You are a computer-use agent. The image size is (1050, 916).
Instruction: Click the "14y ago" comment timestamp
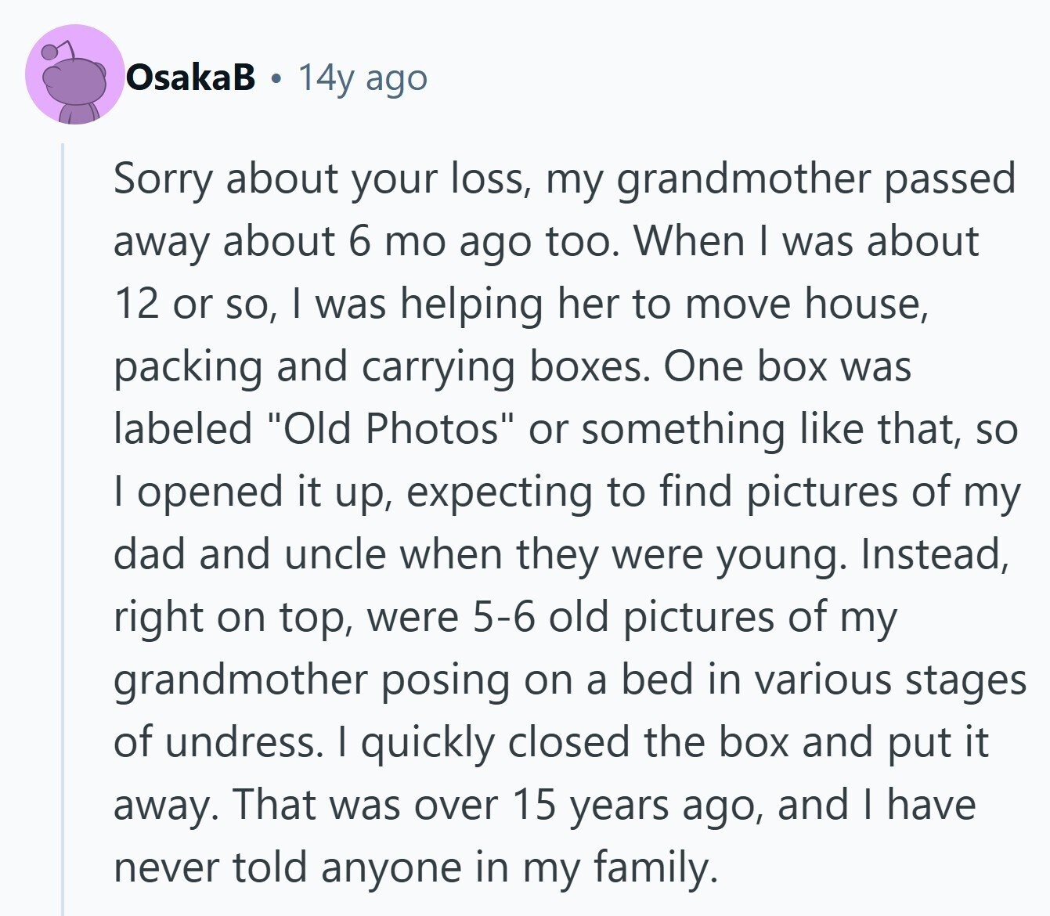point(363,77)
